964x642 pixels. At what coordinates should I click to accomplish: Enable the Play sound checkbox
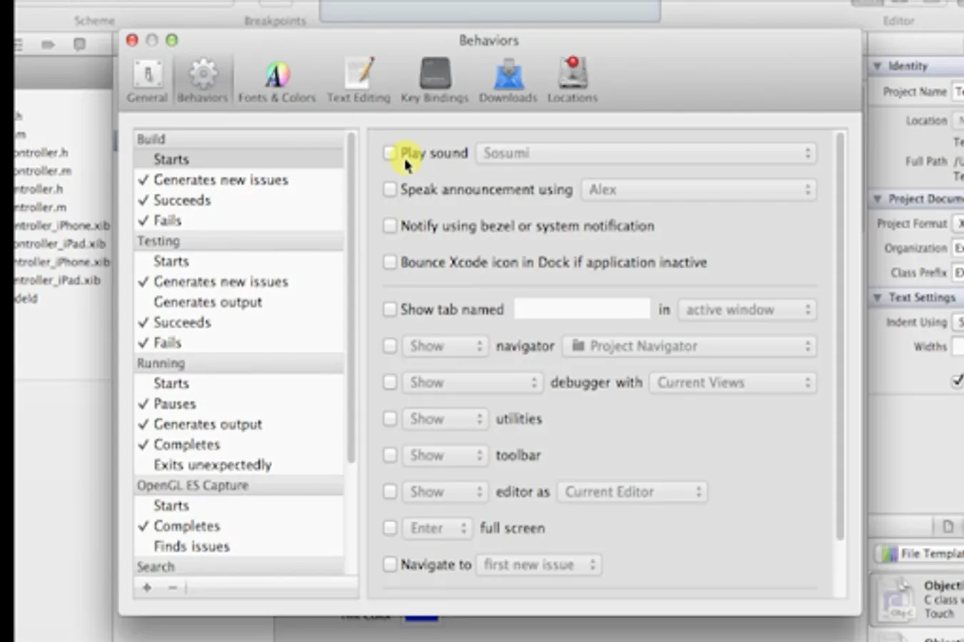[x=390, y=153]
